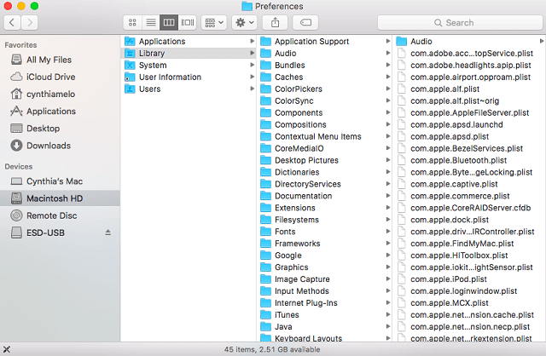Open the Arrange items dropdown

click(x=214, y=22)
